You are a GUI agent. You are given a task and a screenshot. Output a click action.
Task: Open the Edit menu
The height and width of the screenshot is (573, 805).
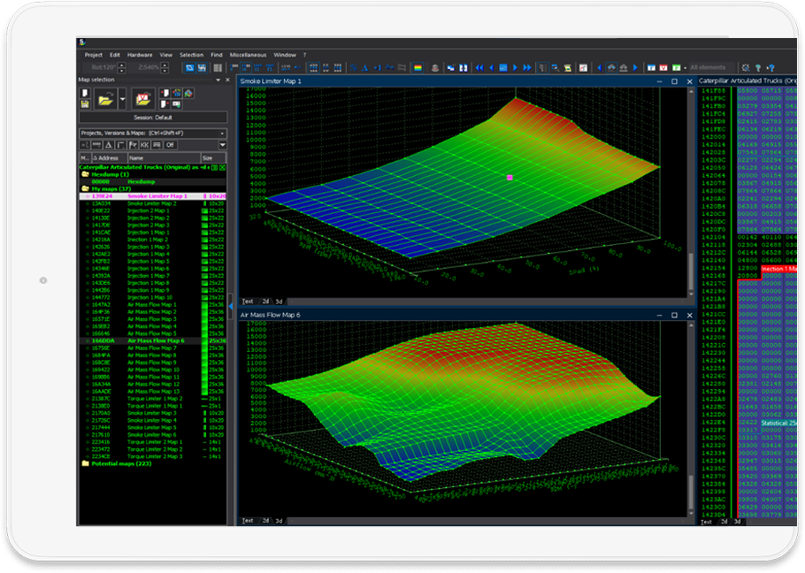click(x=114, y=55)
